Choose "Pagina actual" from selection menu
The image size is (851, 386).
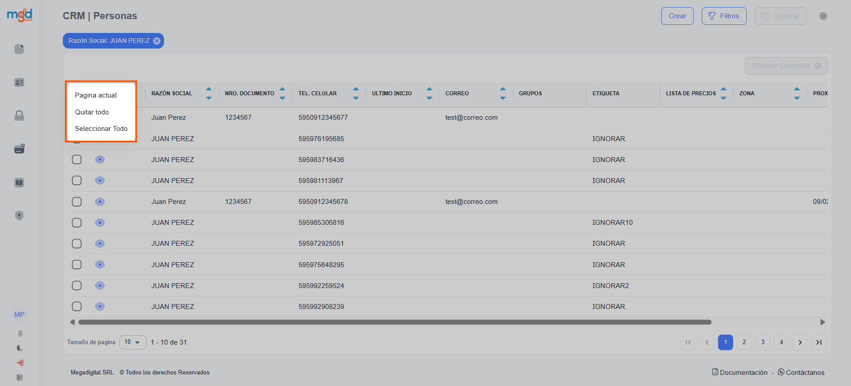coord(96,95)
